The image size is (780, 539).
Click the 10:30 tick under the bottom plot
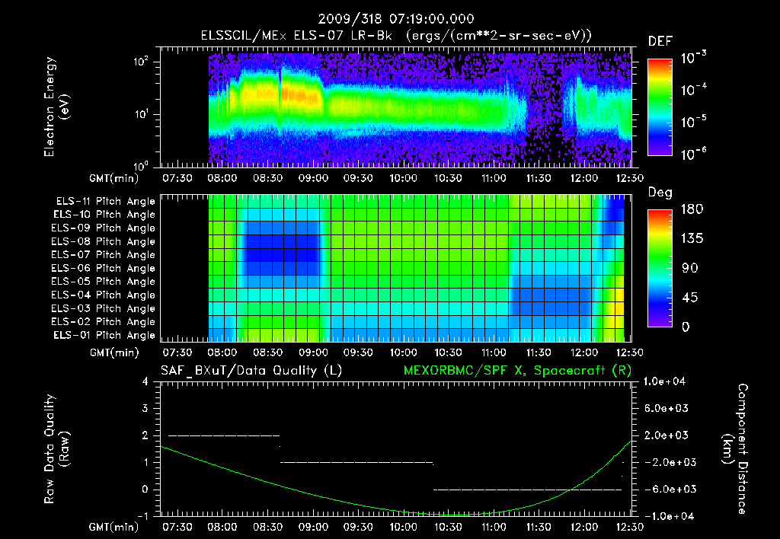(448, 527)
